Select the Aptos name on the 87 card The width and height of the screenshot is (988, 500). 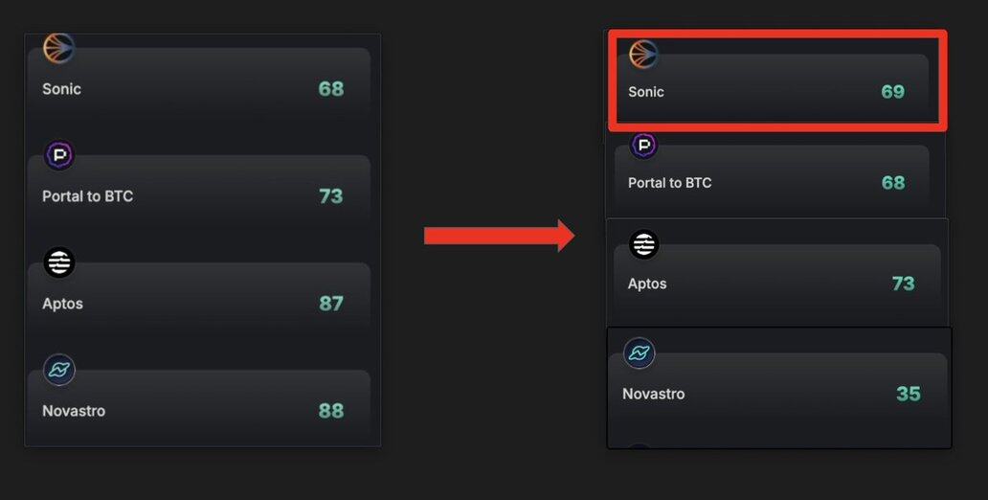(62, 304)
